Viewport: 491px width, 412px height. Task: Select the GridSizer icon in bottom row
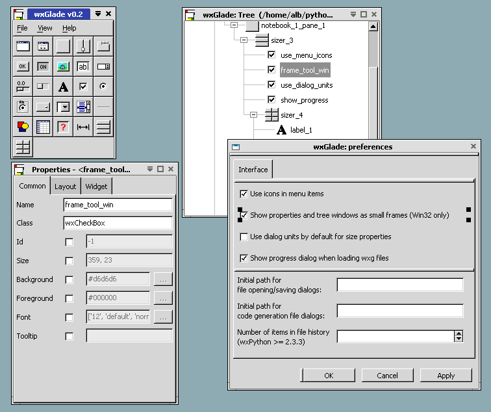[23, 148]
